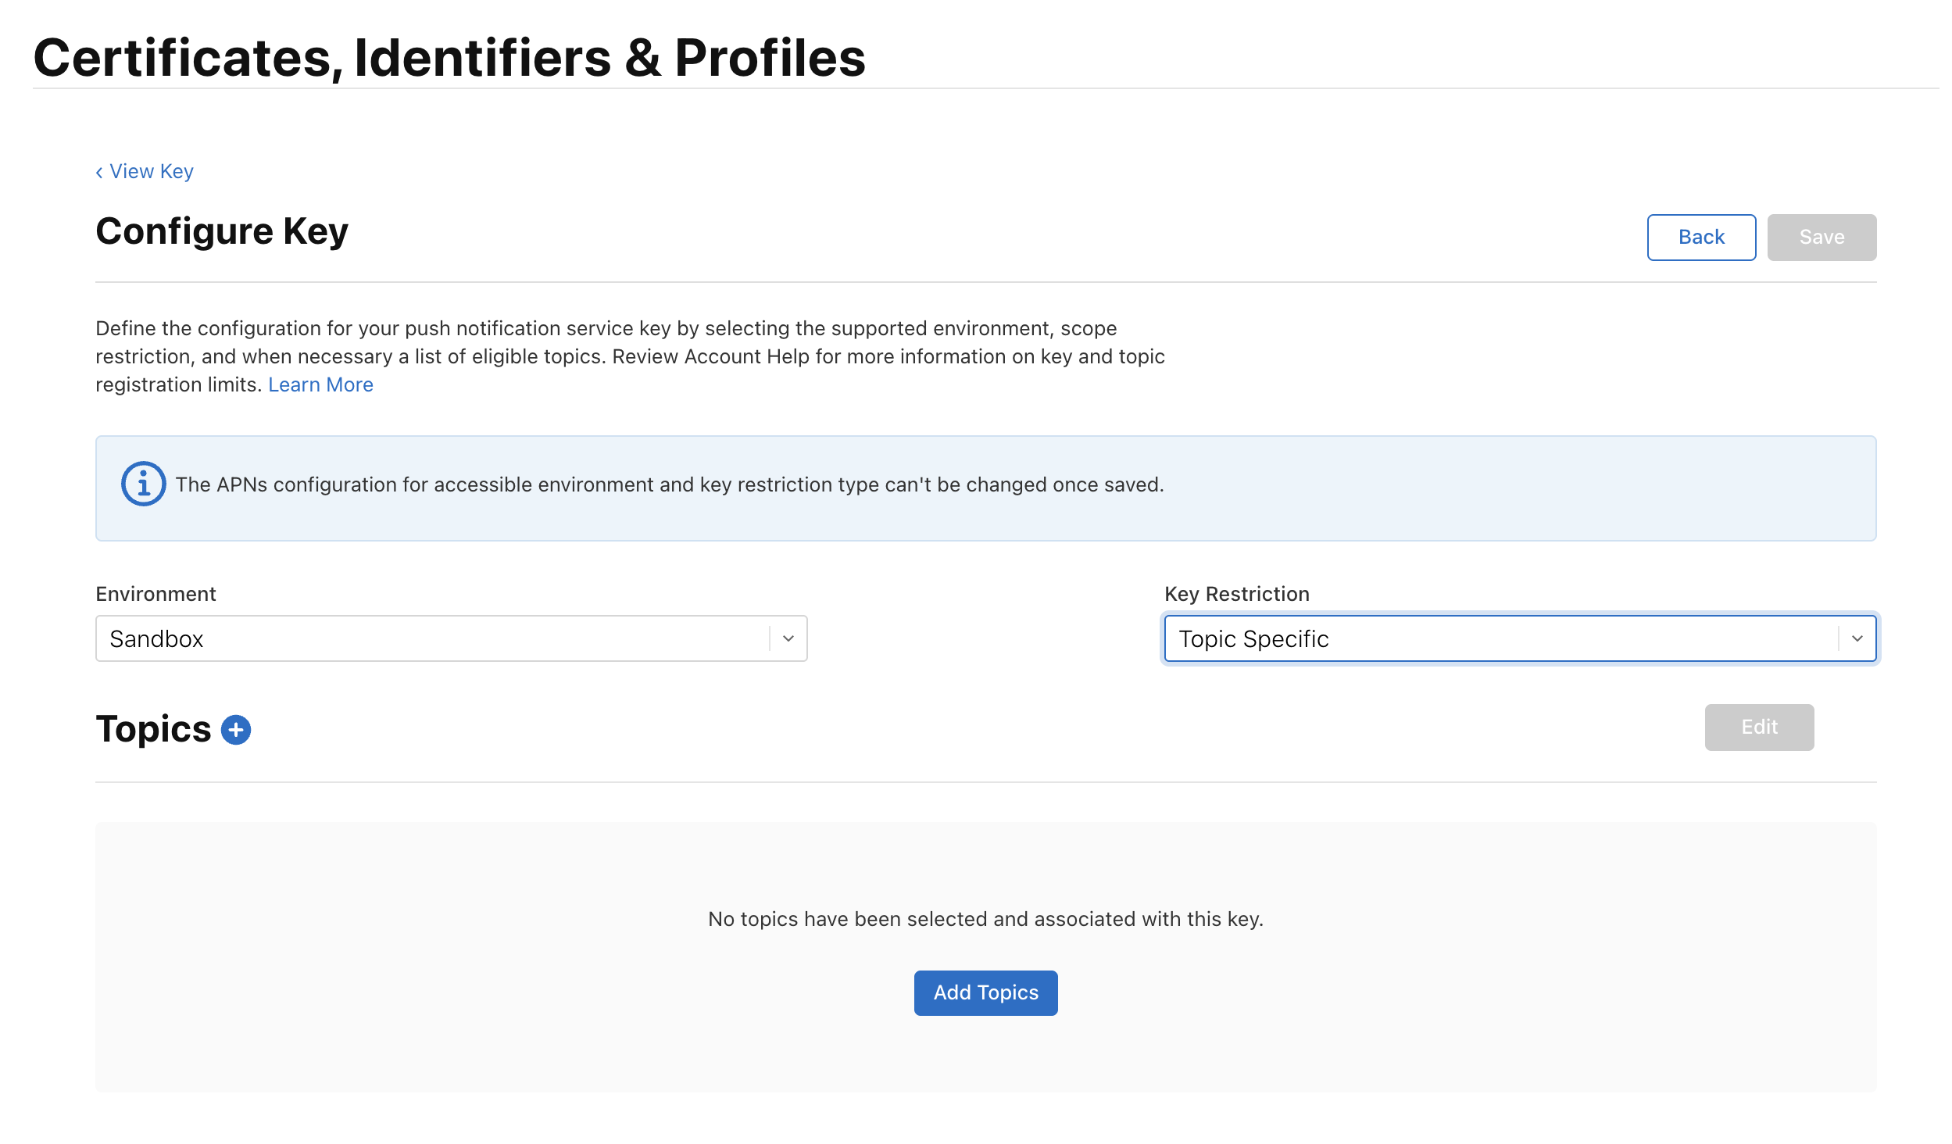
Task: Click the Configure Key page title
Action: (221, 231)
